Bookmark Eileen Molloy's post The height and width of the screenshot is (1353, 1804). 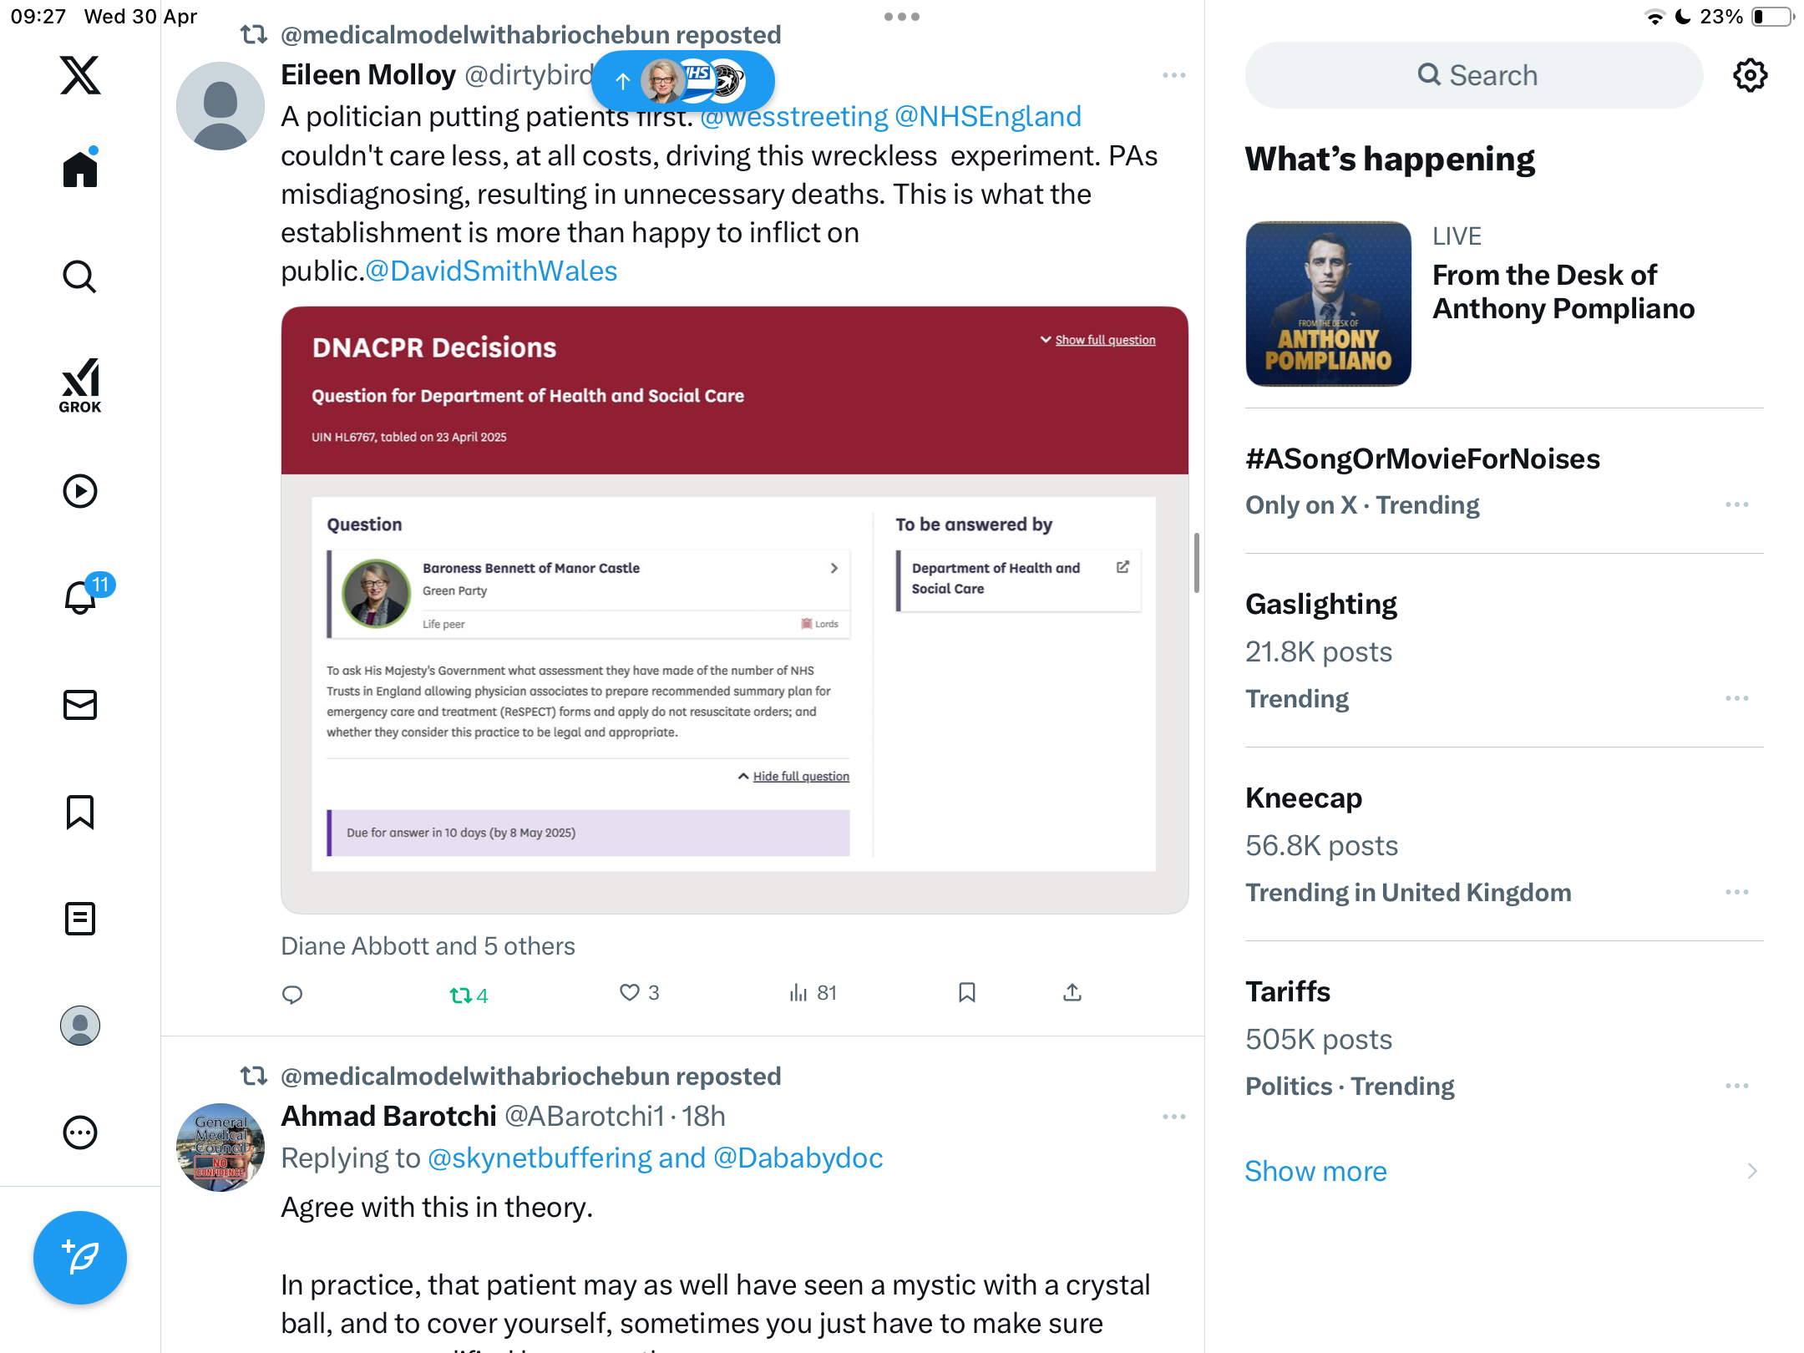[967, 992]
